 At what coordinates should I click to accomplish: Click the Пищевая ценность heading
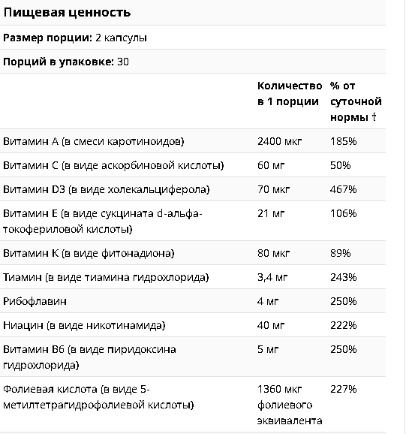[x=67, y=13]
